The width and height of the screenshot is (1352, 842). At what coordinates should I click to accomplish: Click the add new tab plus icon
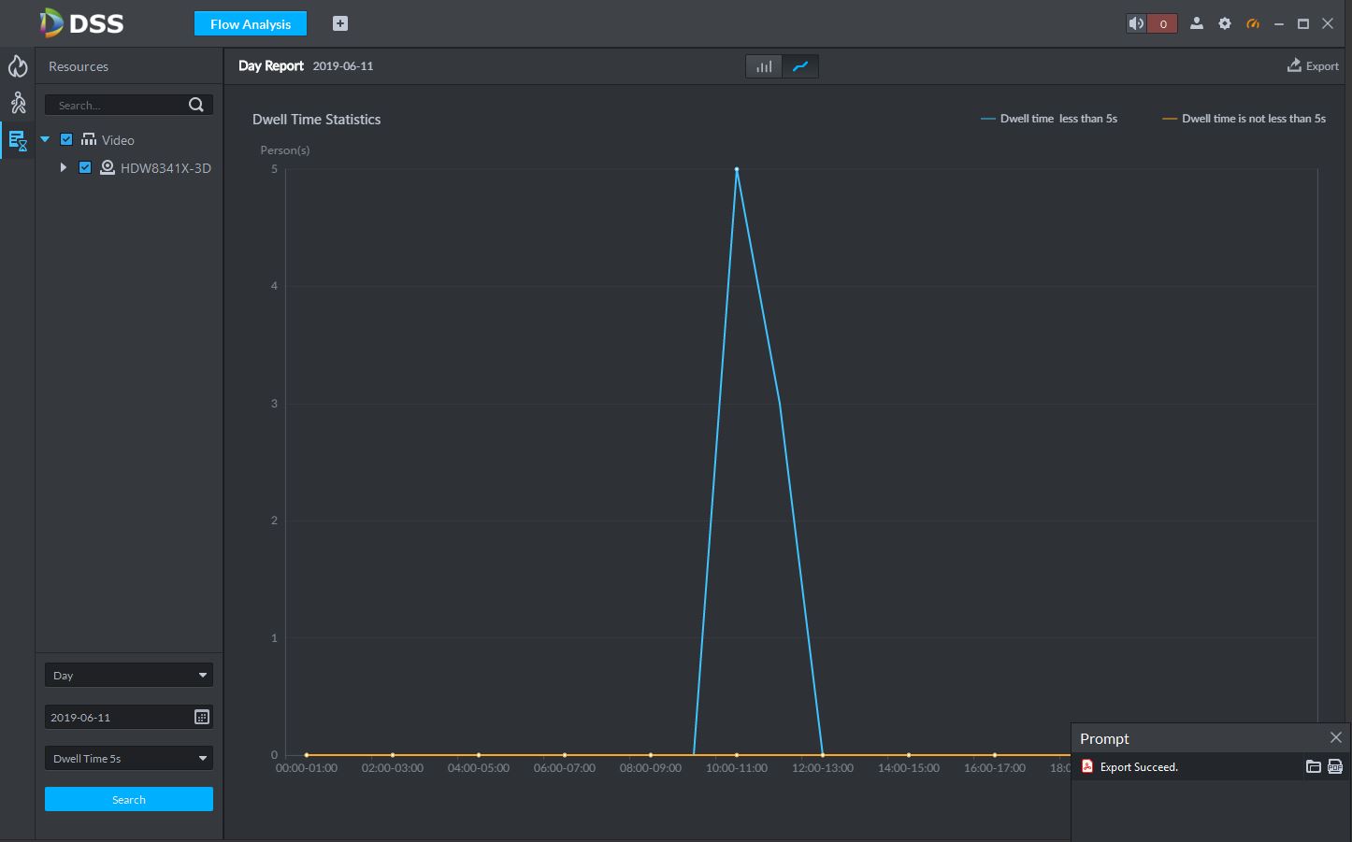point(340,24)
